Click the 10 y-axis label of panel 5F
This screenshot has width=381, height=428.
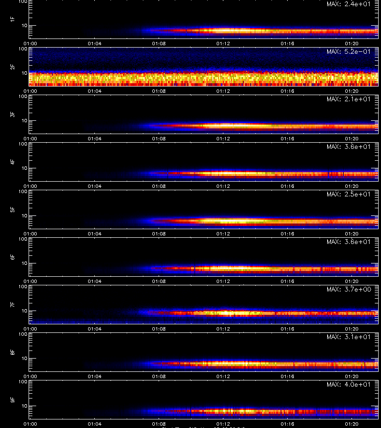(24, 215)
